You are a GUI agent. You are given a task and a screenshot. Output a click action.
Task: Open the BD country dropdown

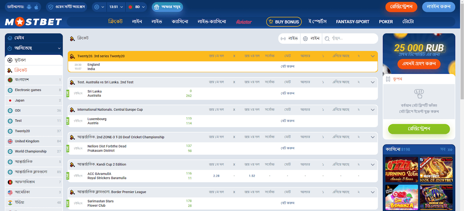coord(136,7)
